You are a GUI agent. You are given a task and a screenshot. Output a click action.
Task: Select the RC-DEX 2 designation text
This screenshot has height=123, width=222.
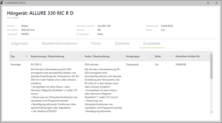36,65
